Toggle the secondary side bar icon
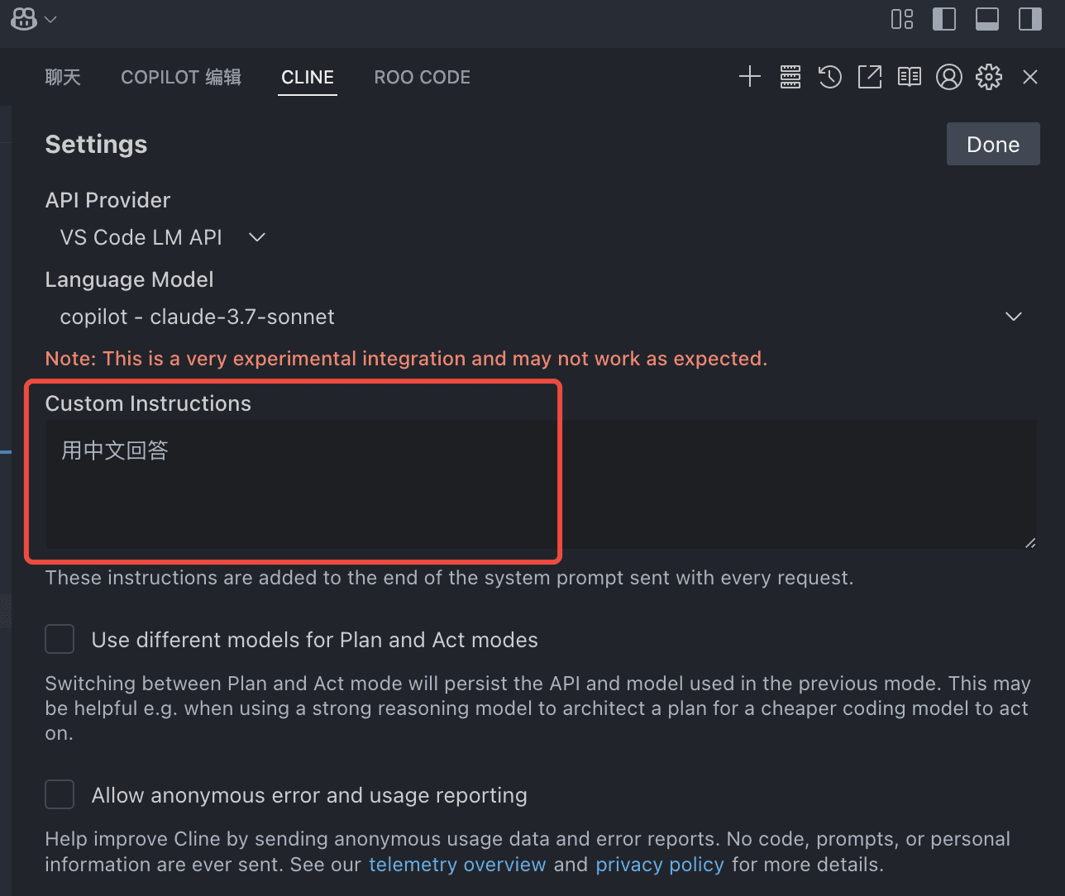 (1030, 19)
